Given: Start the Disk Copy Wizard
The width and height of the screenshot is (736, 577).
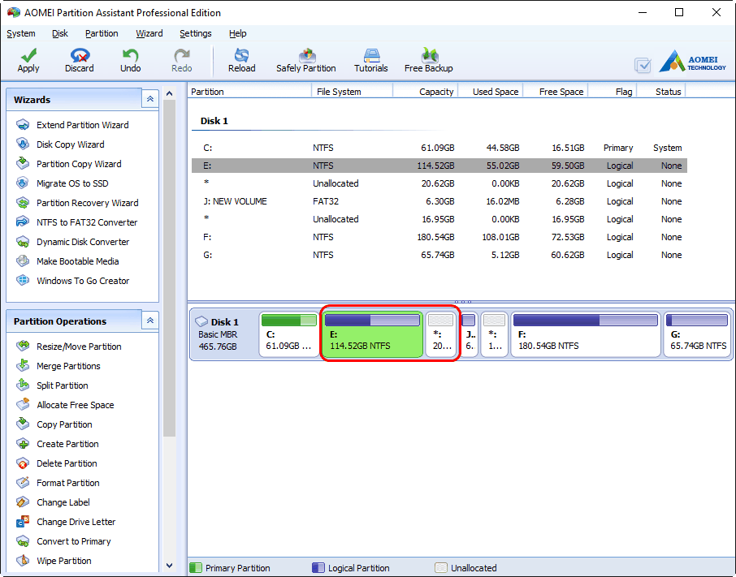Looking at the screenshot, I should click(69, 144).
